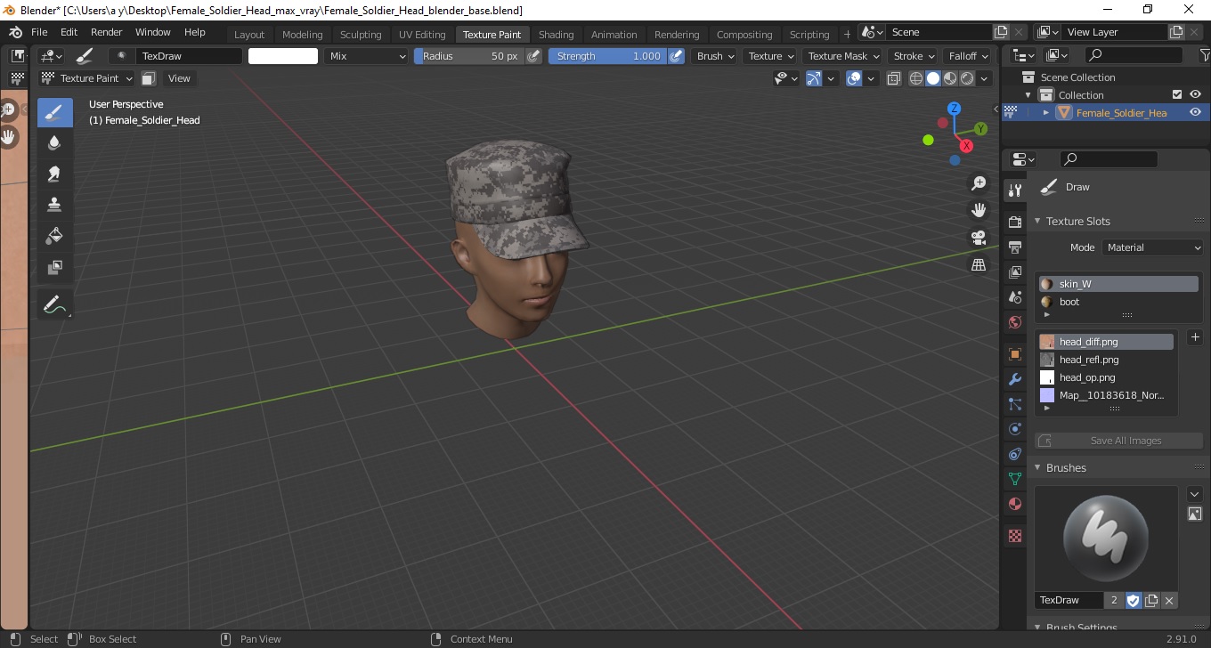Switch to the Sculpting workspace tab
This screenshot has width=1211, height=648.
click(361, 35)
